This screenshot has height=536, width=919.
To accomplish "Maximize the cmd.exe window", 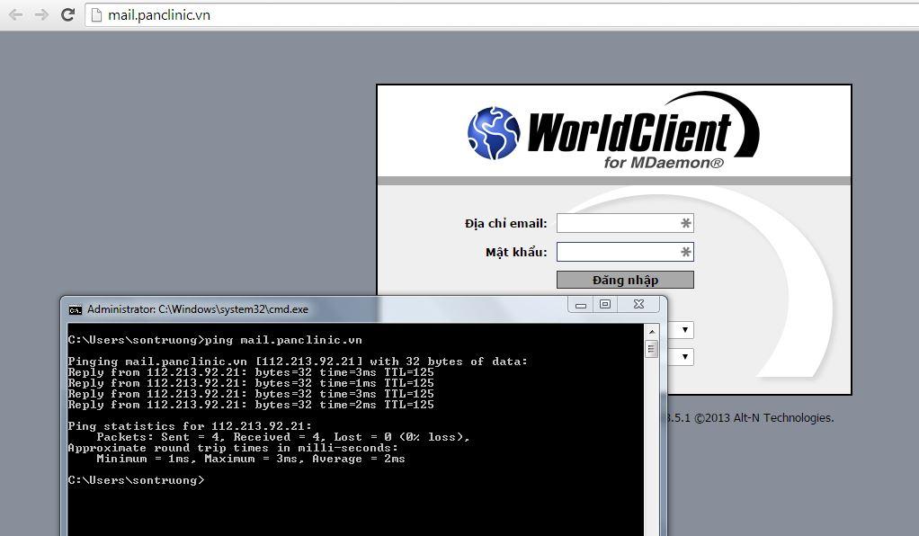I will [605, 304].
